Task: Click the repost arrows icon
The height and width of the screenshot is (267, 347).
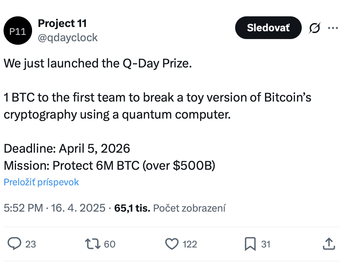Action: click(x=93, y=244)
